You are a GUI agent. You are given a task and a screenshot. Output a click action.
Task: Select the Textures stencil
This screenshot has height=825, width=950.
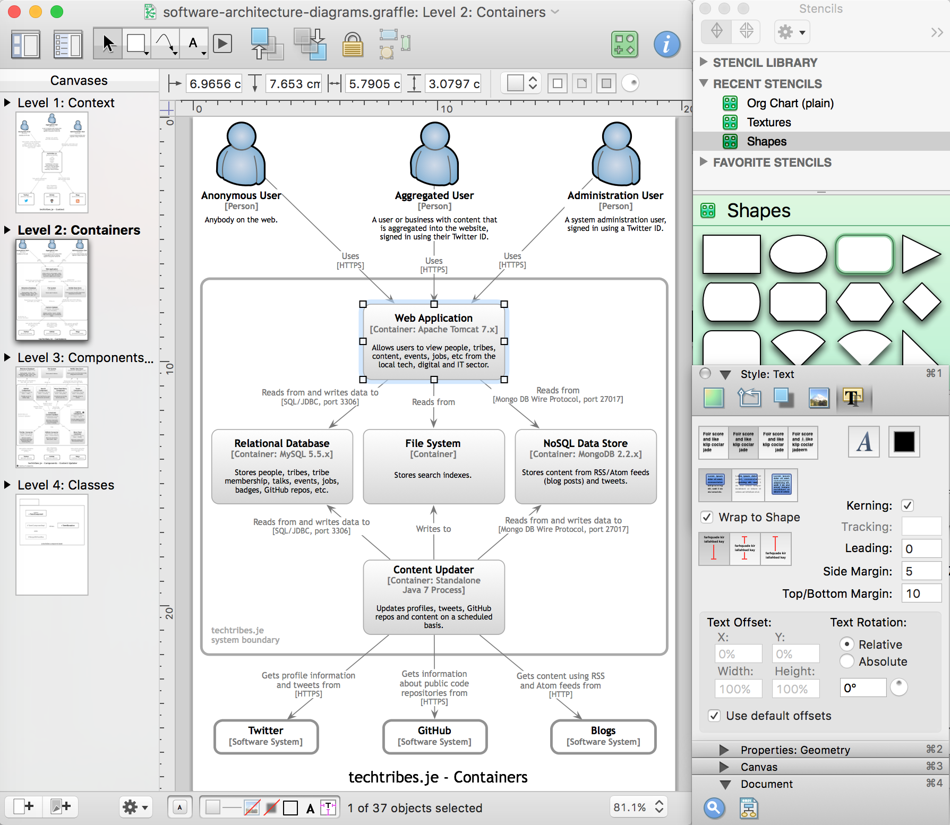768,122
